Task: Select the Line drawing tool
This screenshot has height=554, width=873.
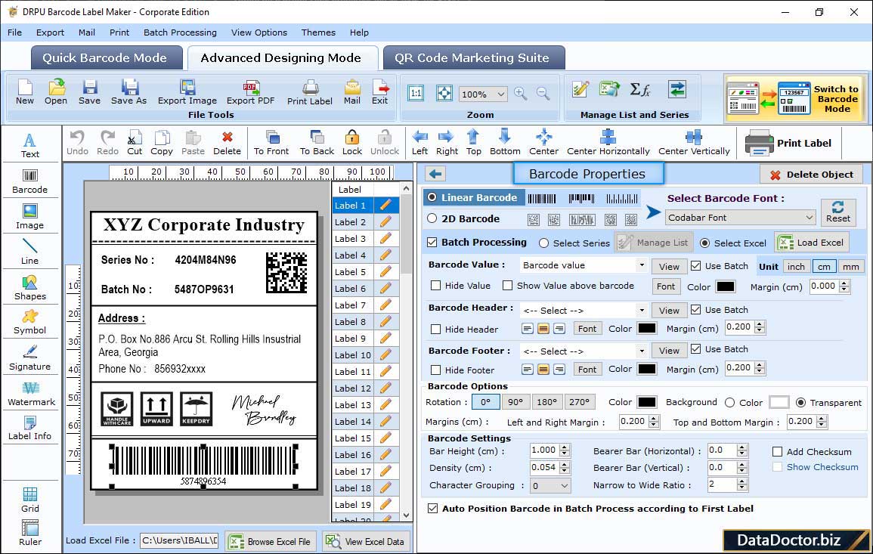Action: click(x=30, y=252)
